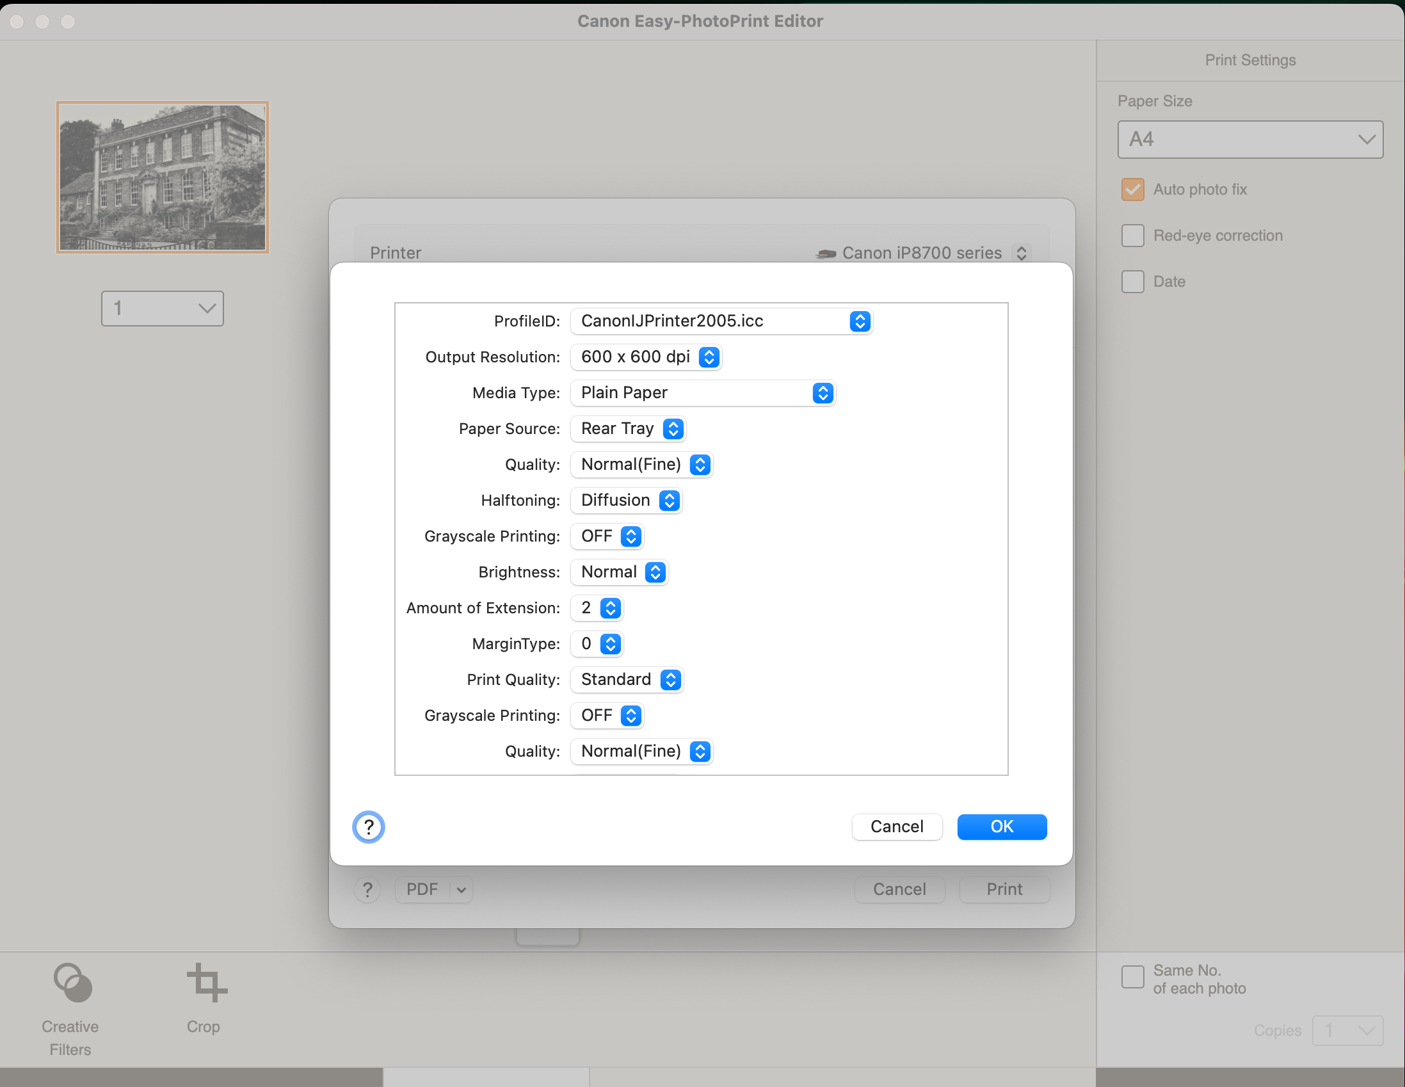Open the first Grayscale Printing OFF dropdown
The image size is (1405, 1087).
tap(607, 536)
